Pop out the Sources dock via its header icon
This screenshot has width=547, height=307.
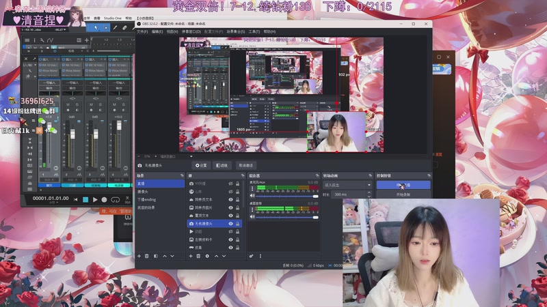pos(243,175)
